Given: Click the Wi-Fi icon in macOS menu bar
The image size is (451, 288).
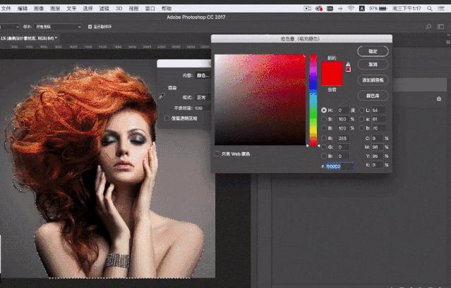Looking at the screenshot, I should pyautogui.click(x=351, y=8).
